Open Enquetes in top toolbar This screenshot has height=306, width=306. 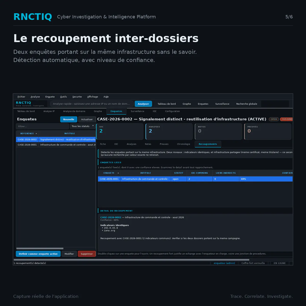[x=203, y=104]
